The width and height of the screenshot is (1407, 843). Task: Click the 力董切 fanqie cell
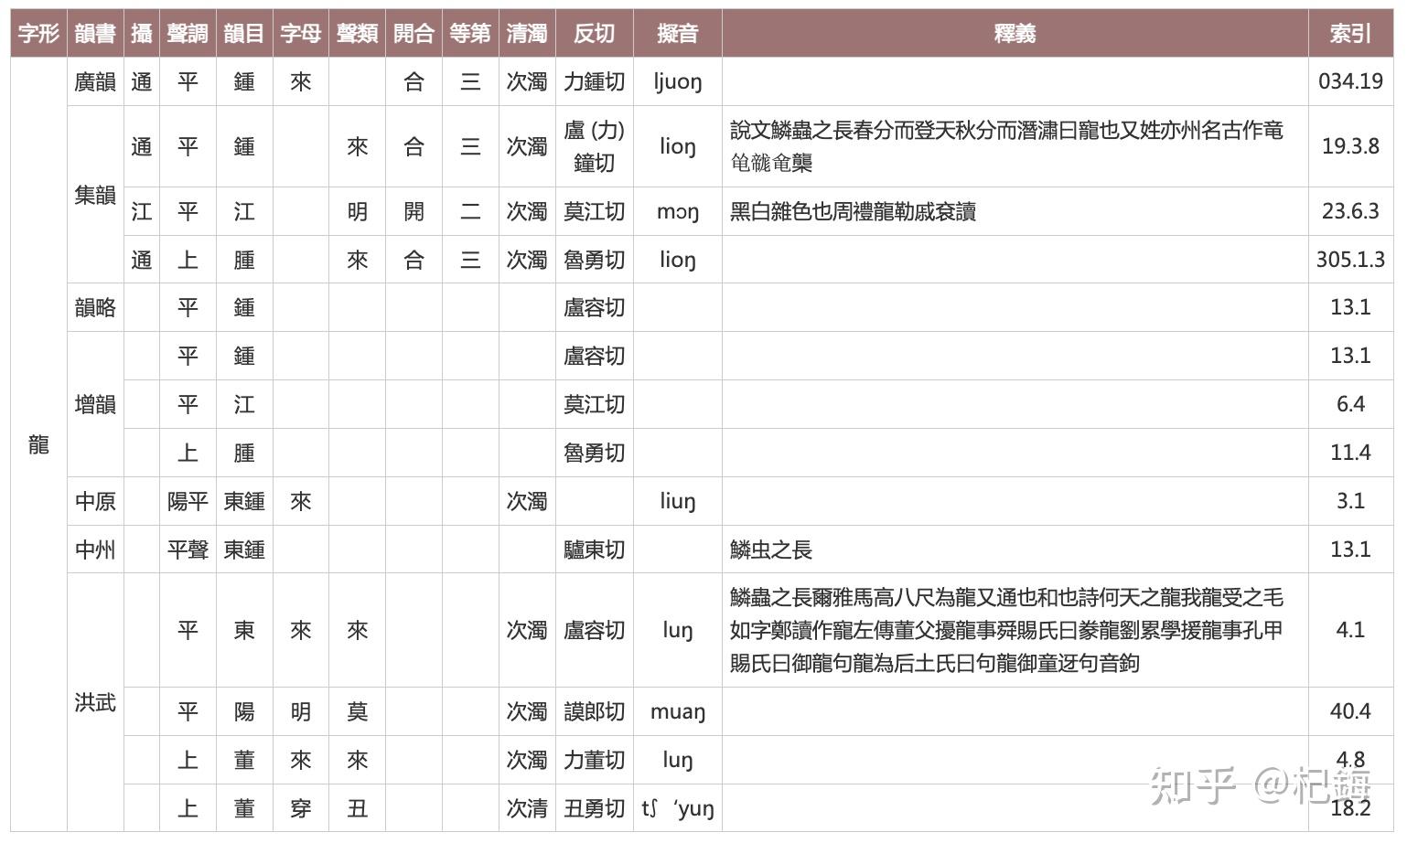point(595,760)
